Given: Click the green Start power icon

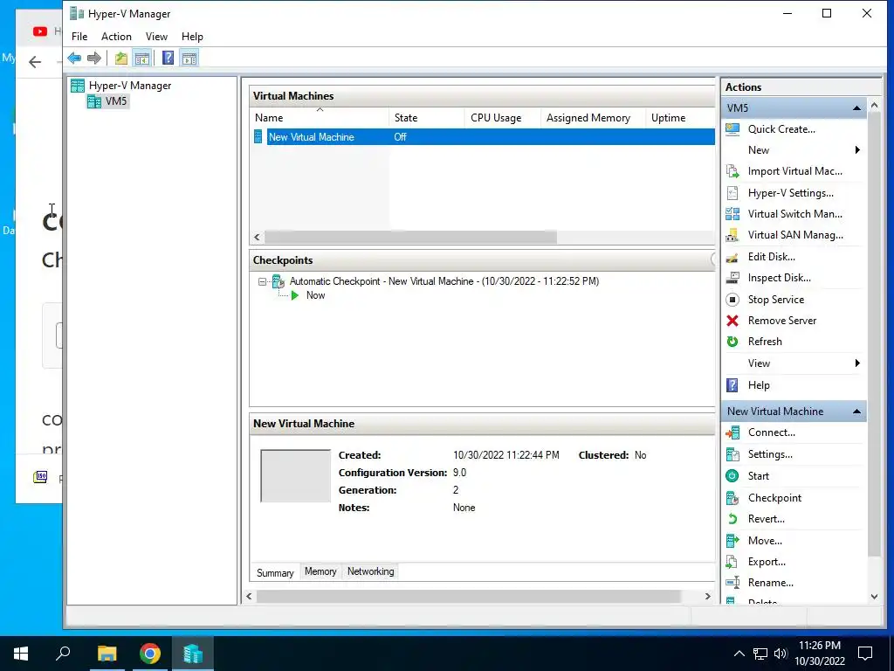Looking at the screenshot, I should pos(732,476).
